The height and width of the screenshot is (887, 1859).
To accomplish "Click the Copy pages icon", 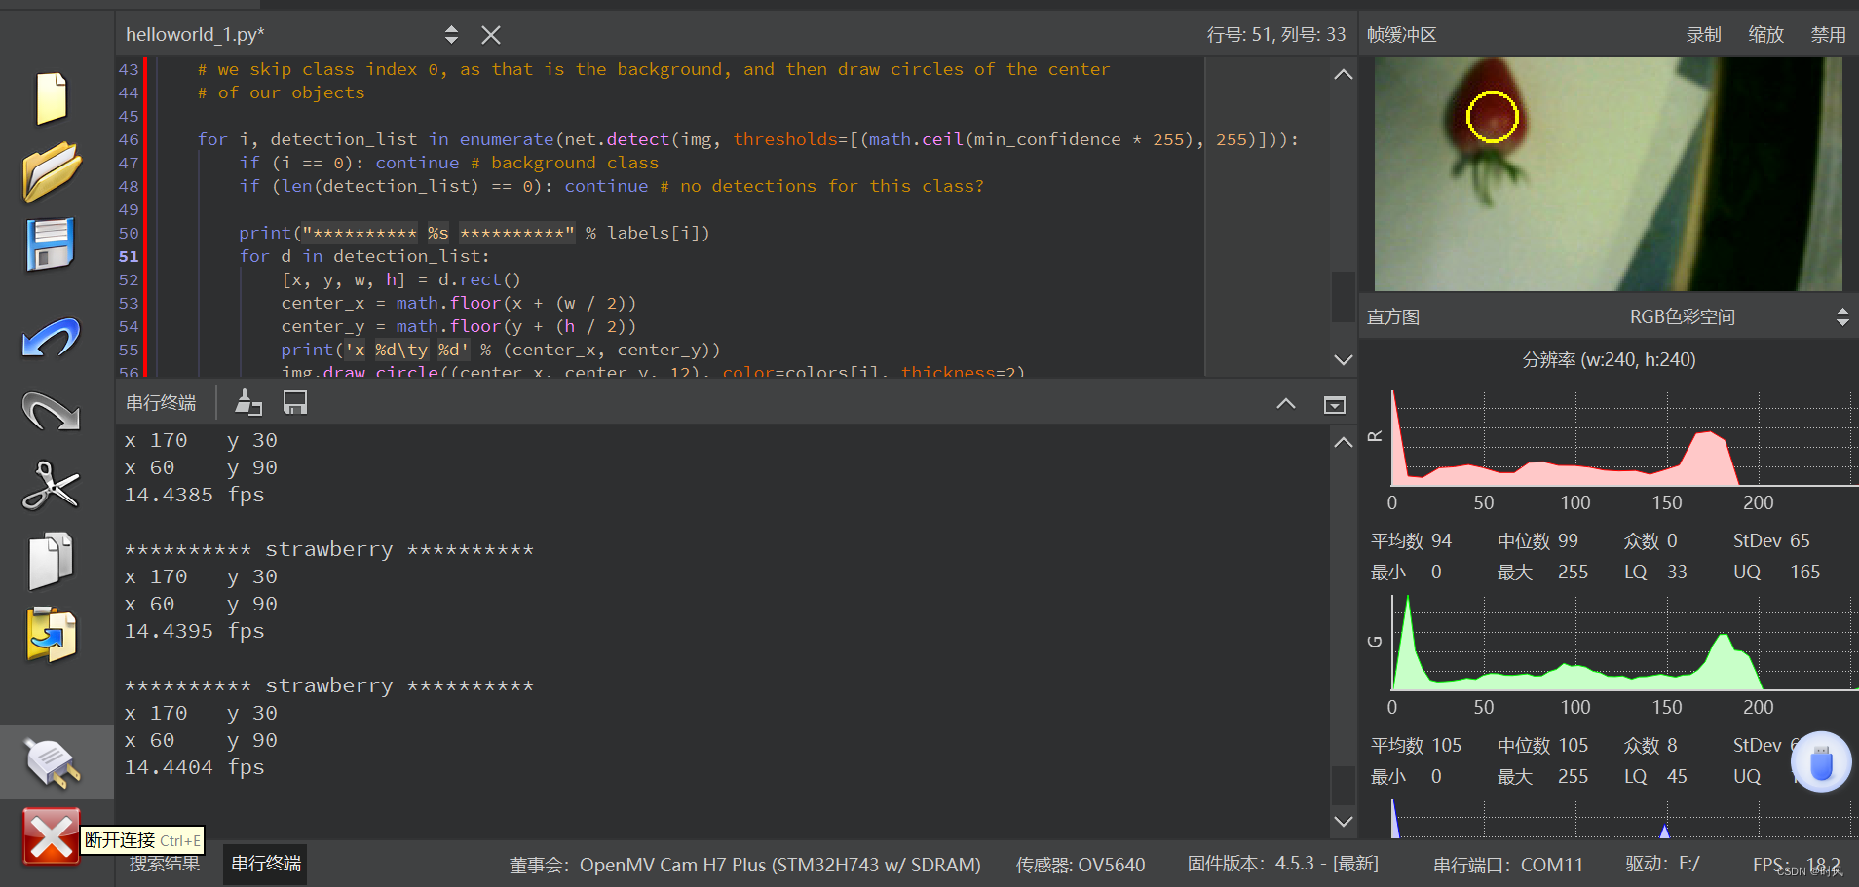I will [x=51, y=561].
